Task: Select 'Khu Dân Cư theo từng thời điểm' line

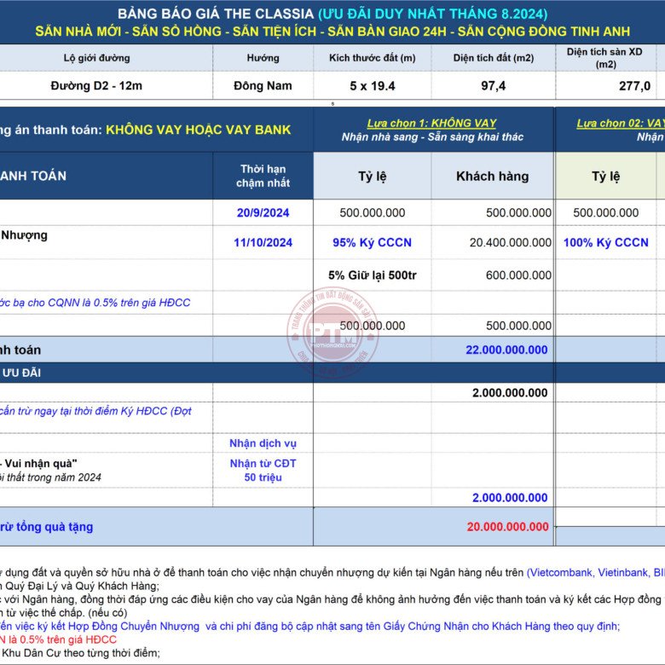Action: pos(81,653)
